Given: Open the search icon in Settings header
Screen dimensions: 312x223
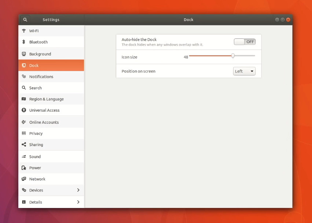Looking at the screenshot, I should point(25,19).
